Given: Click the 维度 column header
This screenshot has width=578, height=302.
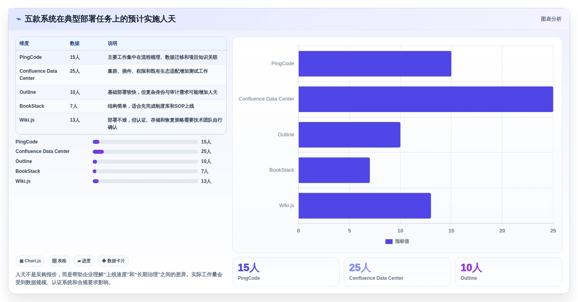Looking at the screenshot, I should (24, 44).
